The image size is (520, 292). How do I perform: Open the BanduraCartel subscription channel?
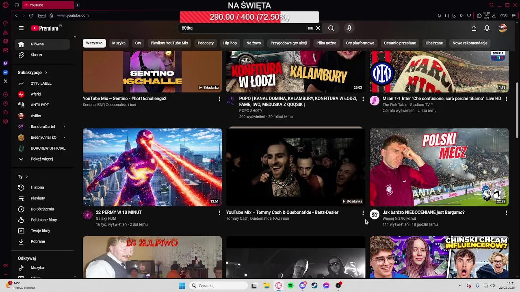click(x=42, y=127)
